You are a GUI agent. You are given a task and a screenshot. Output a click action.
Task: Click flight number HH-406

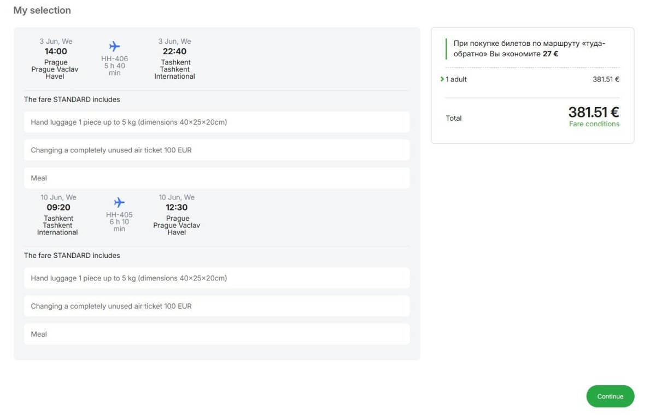[114, 58]
